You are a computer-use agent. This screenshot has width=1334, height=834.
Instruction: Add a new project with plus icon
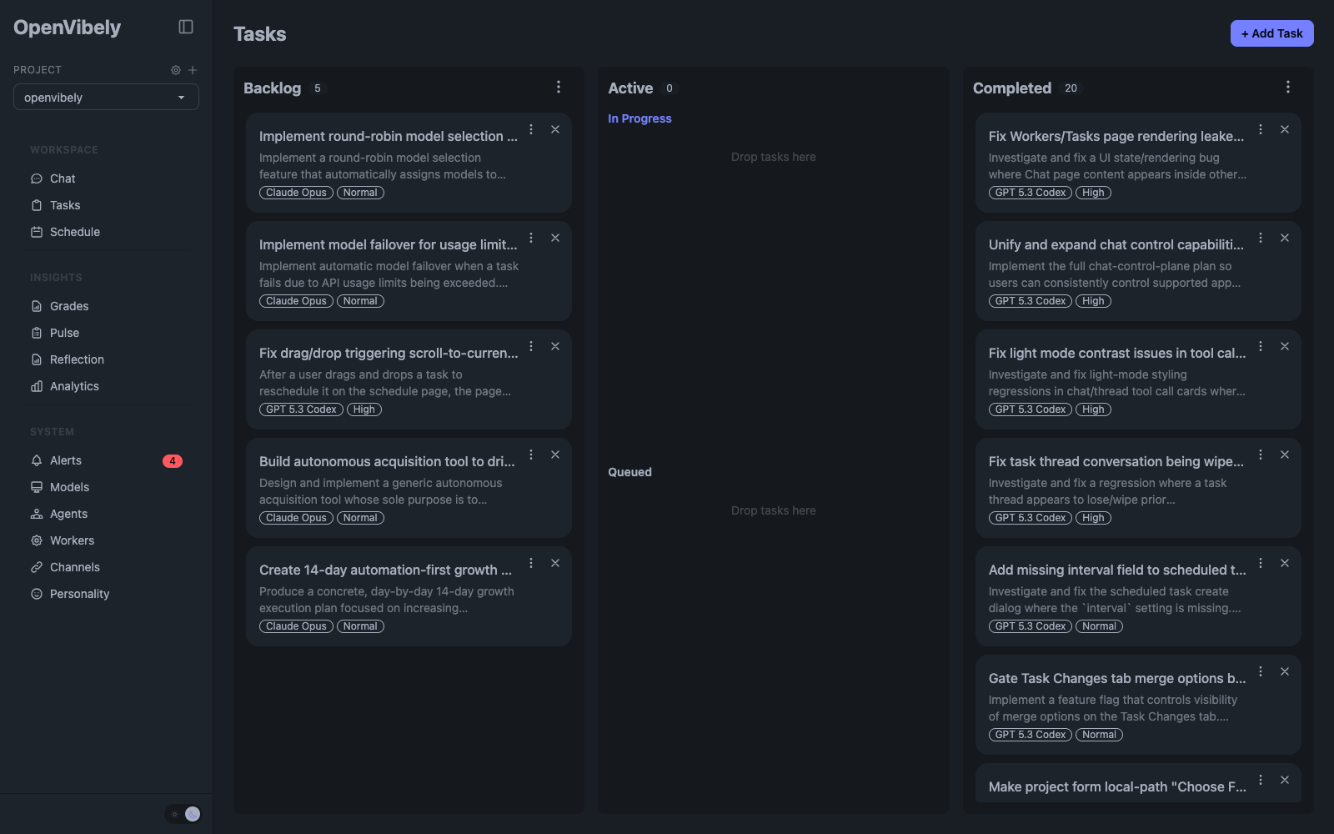(193, 70)
